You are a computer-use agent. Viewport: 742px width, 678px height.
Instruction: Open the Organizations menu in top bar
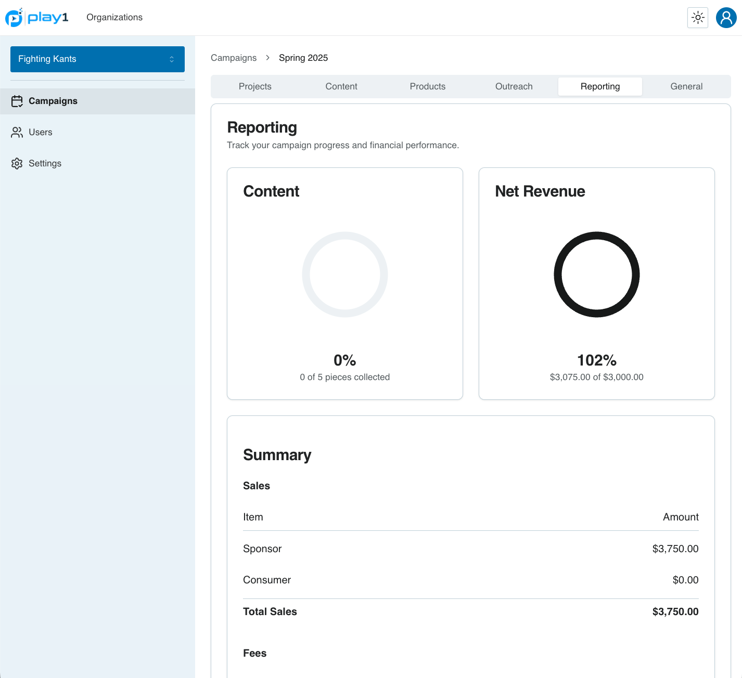pos(114,17)
